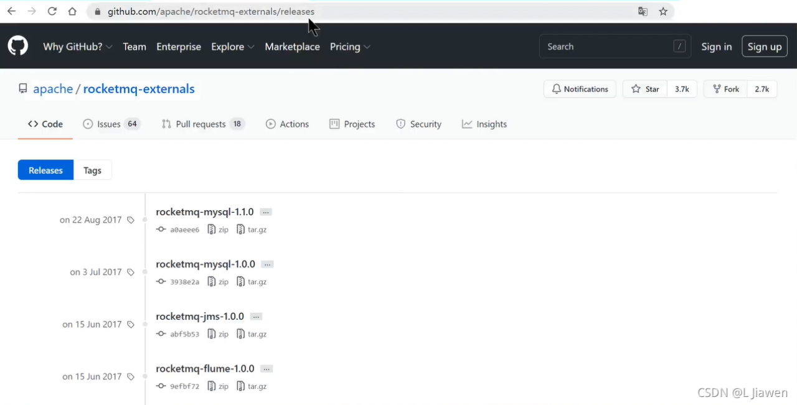This screenshot has height=405, width=797.
Task: Open the rocketmq-jms-1.0.0 release
Action: tap(200, 317)
